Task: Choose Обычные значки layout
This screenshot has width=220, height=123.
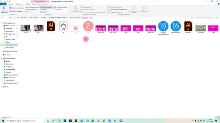Action: pyautogui.click(x=60, y=7)
